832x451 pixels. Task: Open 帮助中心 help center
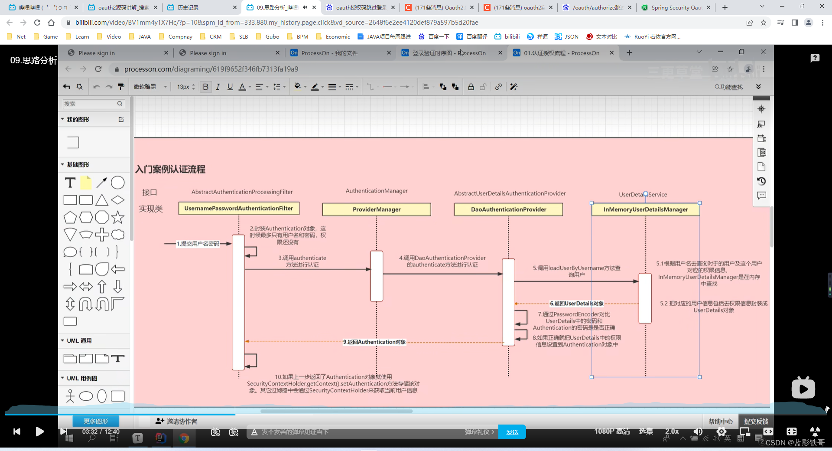point(721,421)
